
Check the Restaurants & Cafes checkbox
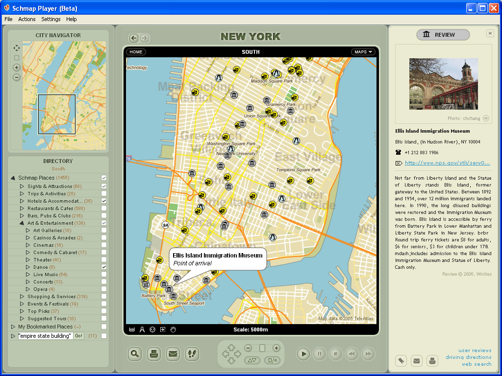click(104, 208)
